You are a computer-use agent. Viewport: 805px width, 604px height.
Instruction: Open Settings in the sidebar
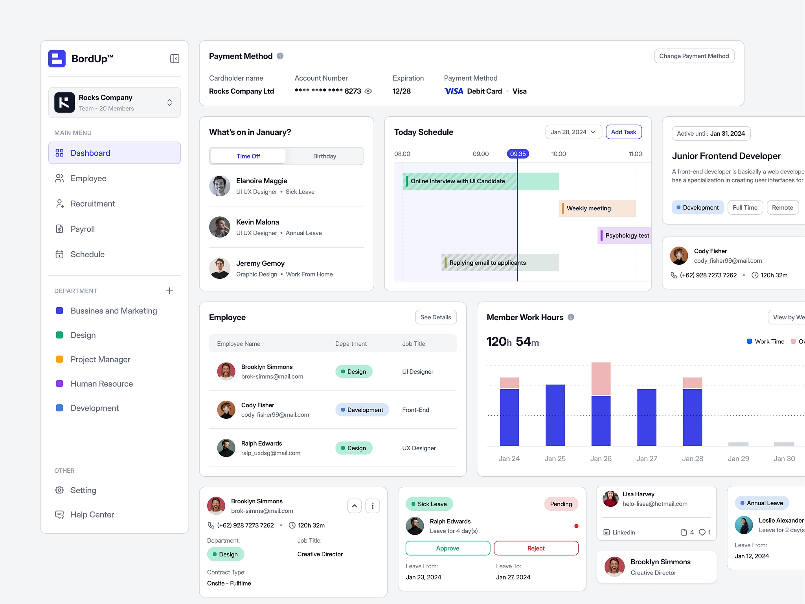83,490
